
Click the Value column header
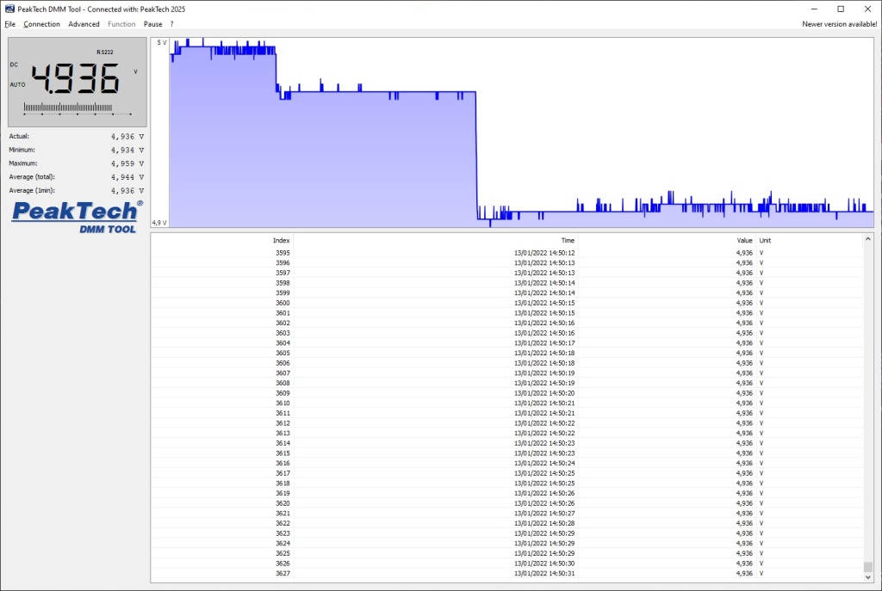[744, 241]
